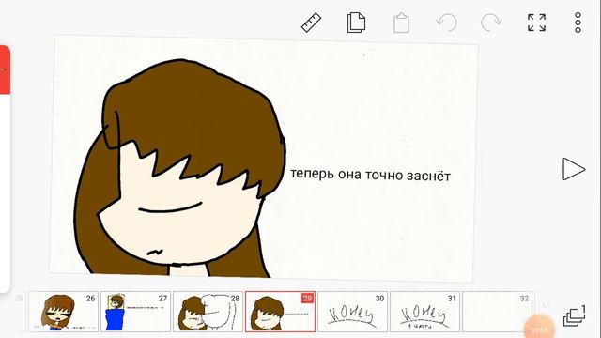
Task: Click the text "теперь она точно заснёт" on canvas
Action: tap(370, 175)
